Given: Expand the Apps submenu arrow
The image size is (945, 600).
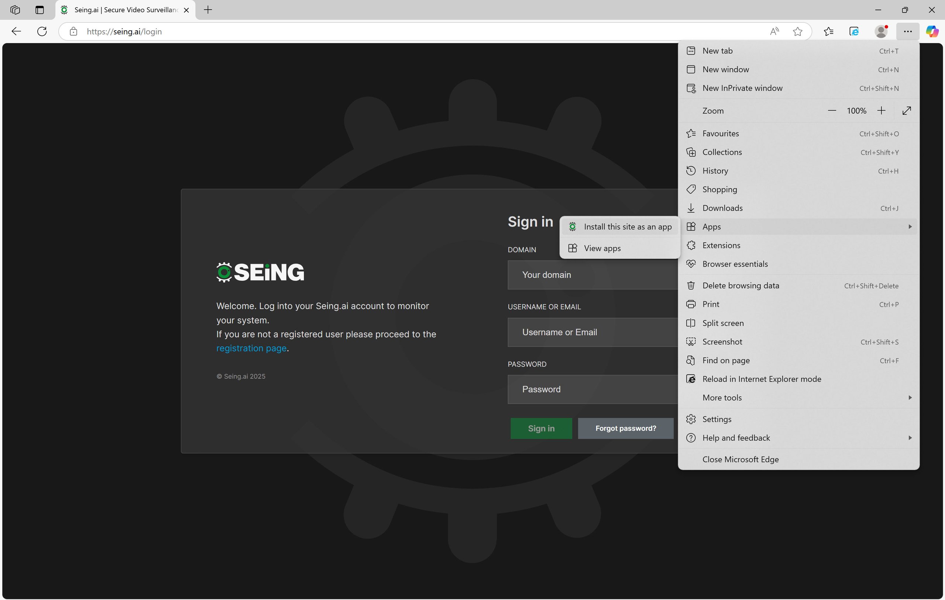Looking at the screenshot, I should tap(909, 227).
